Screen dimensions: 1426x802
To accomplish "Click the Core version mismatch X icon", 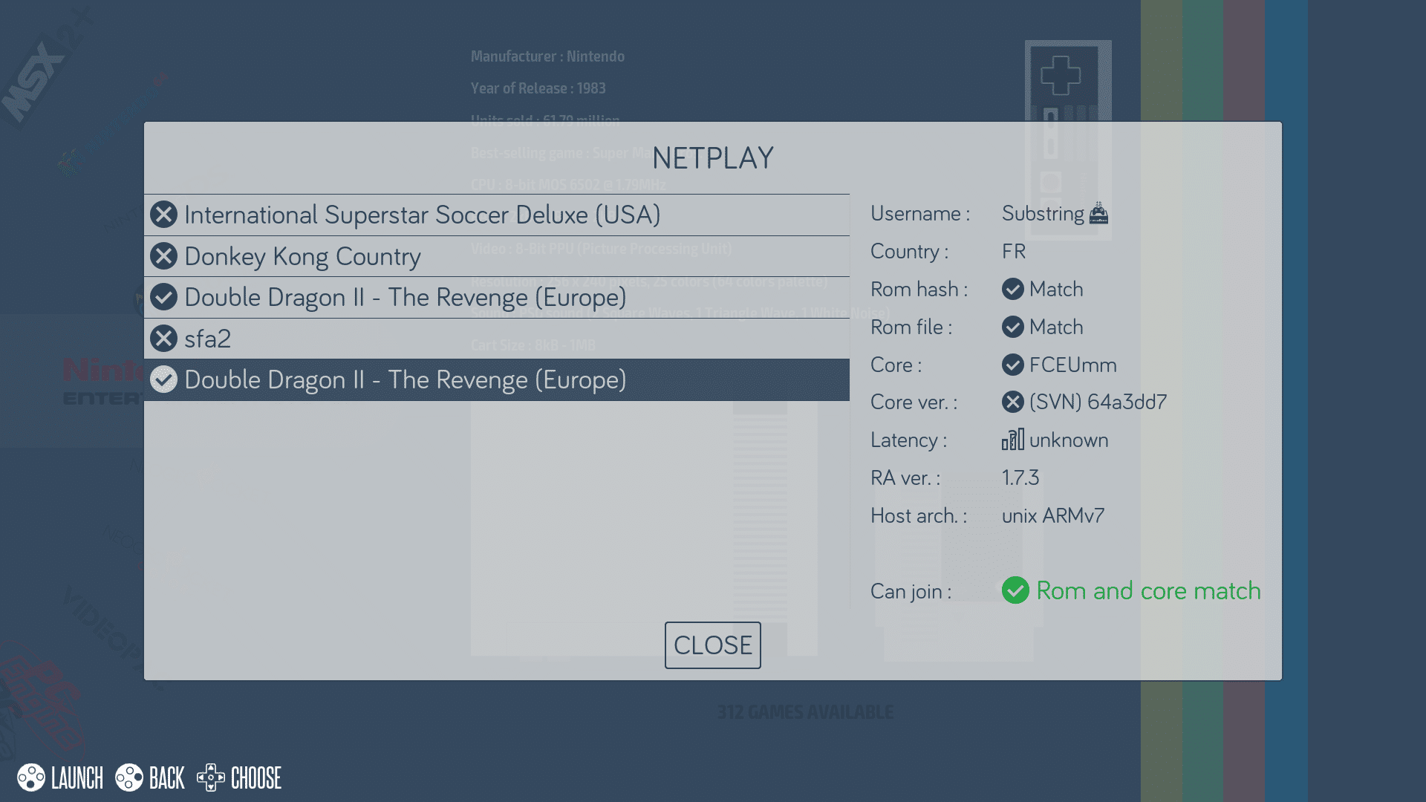I will pyautogui.click(x=1012, y=402).
